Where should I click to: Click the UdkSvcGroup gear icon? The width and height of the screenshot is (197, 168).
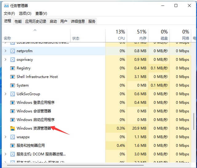(13, 94)
